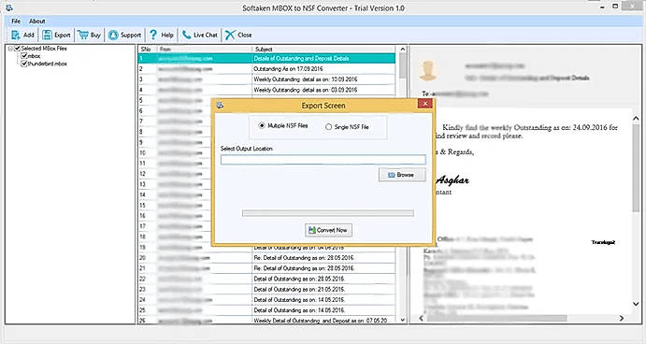Select row 22 Detail of Outstanding 28.05.2016
Image resolution: width=646 pixels, height=344 pixels.
point(266,279)
